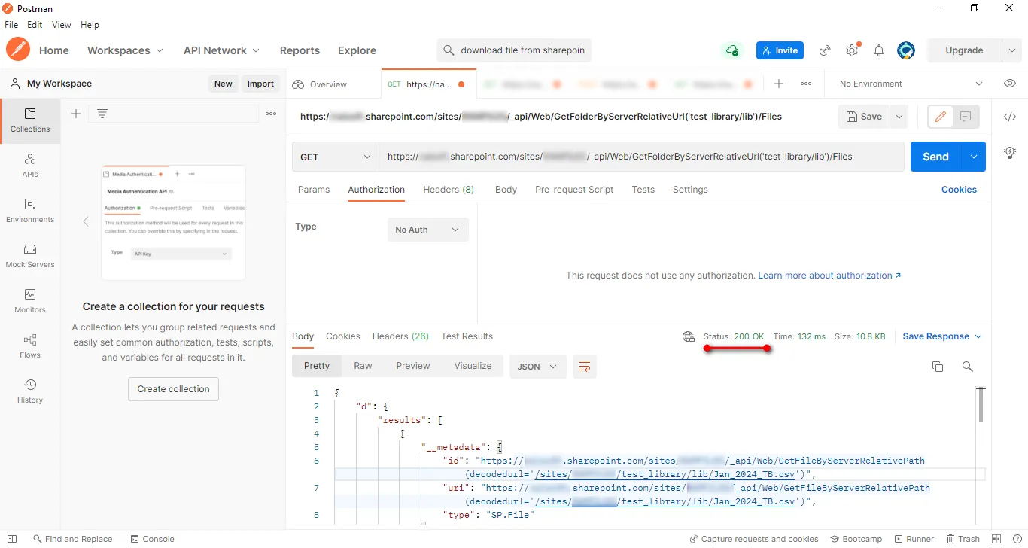
Task: Click the response body vertical scrollbar
Action: pos(980,405)
